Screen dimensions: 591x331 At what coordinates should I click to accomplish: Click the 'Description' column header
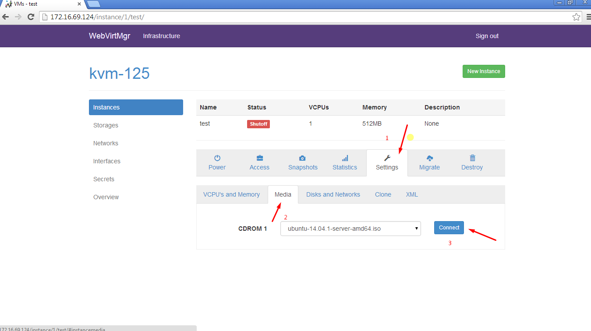(x=442, y=107)
